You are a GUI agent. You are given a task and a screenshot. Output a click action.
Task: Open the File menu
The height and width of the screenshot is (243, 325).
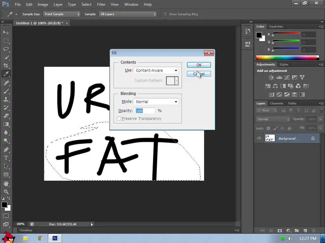tap(18, 4)
